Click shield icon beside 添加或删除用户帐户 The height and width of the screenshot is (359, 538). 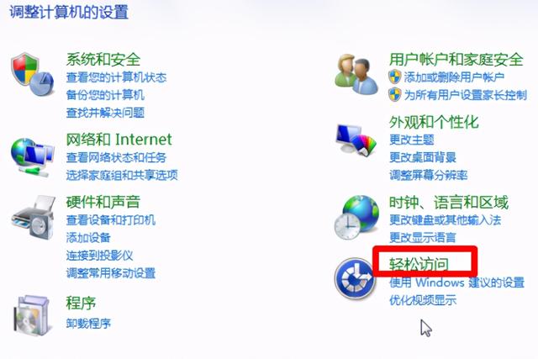tap(395, 77)
